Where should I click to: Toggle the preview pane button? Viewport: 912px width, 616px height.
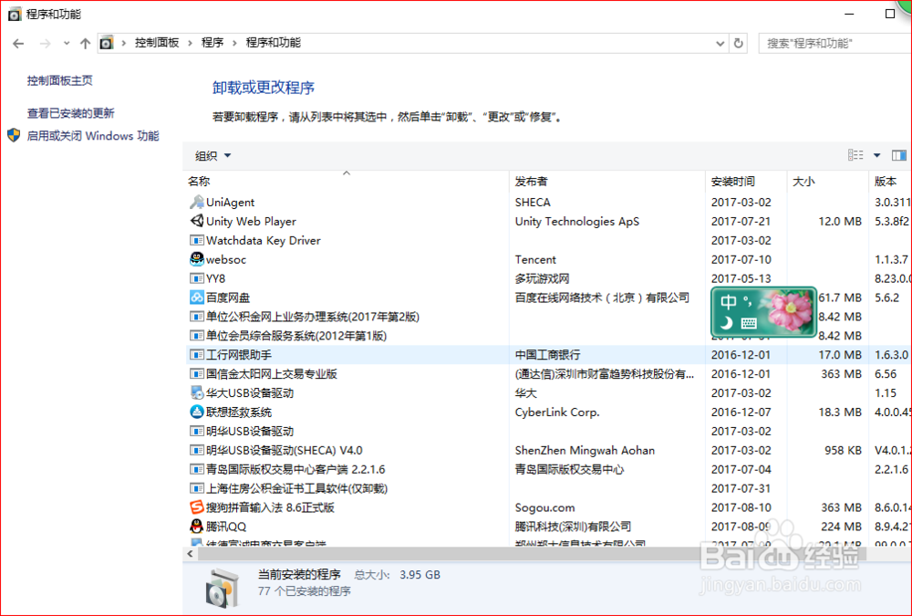click(x=897, y=155)
